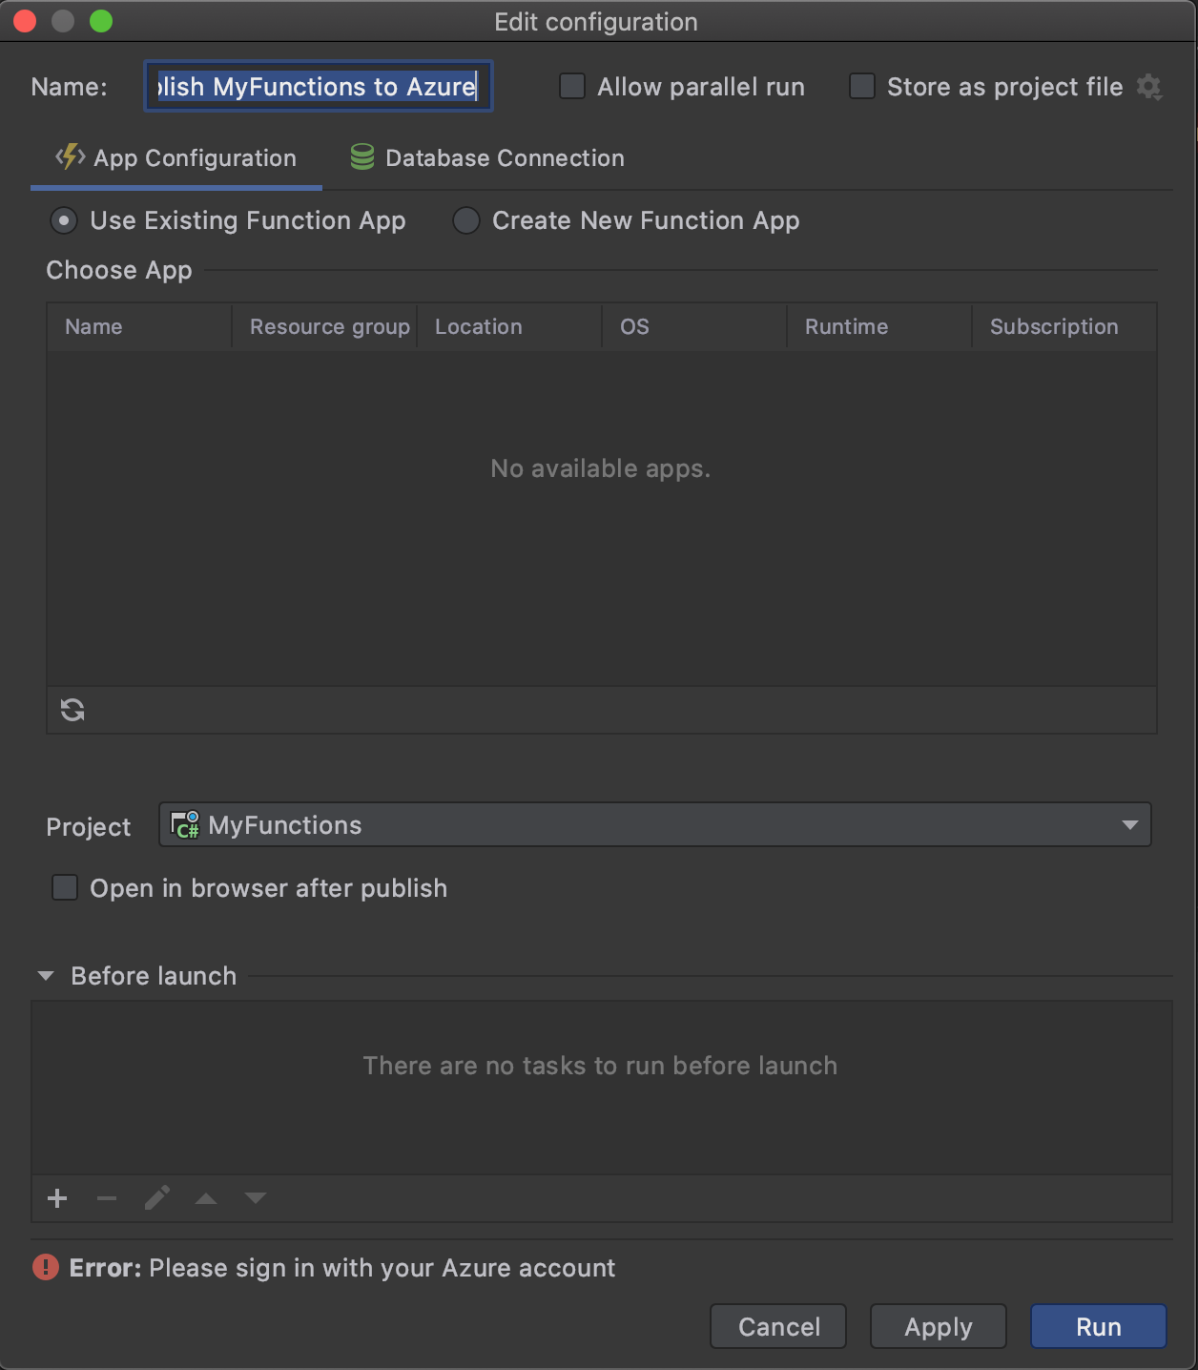Viewport: 1198px width, 1370px height.
Task: Enable Store as project file checkbox
Action: 862,87
